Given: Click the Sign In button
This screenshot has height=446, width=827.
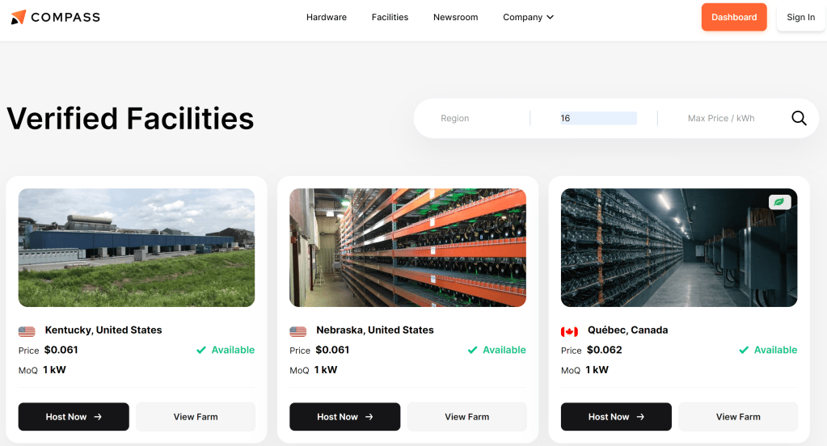Looking at the screenshot, I should (800, 17).
